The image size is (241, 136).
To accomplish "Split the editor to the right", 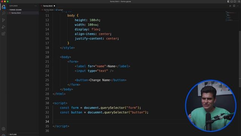I will [x=234, y=6].
